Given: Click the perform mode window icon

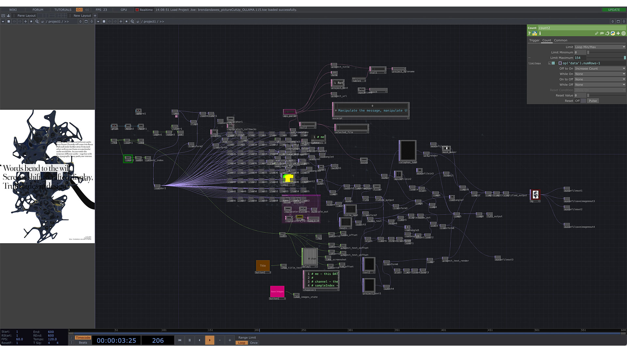Looking at the screenshot, I should (3, 16).
